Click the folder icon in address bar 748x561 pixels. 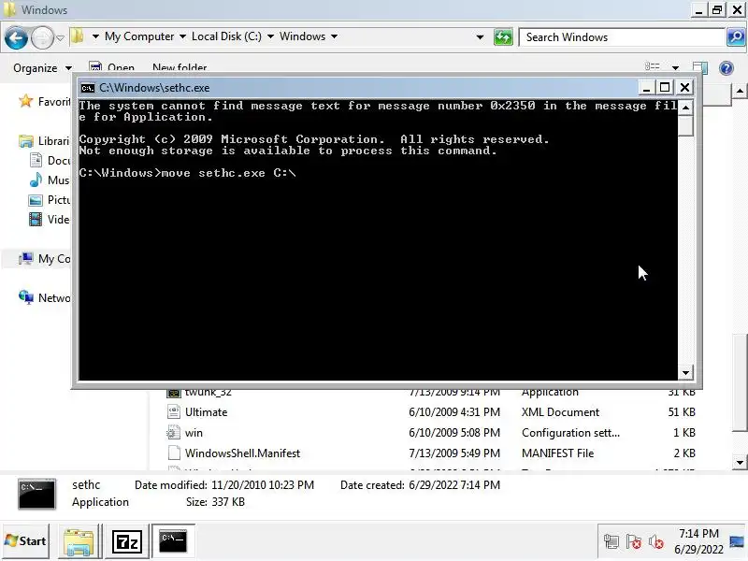78,36
